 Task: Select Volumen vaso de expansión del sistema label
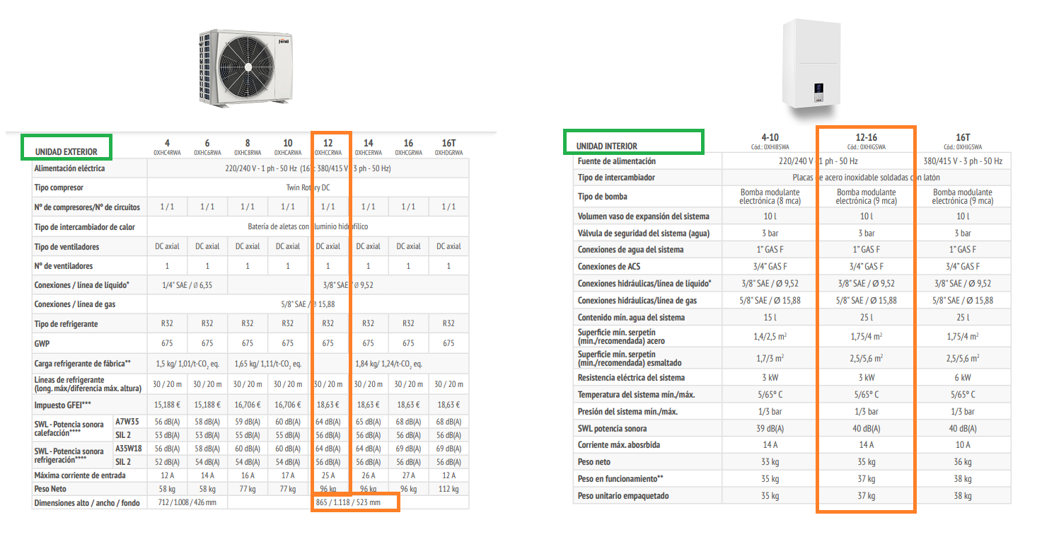point(644,216)
